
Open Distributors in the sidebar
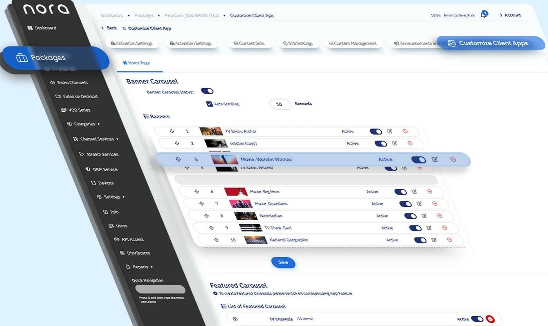click(x=135, y=253)
